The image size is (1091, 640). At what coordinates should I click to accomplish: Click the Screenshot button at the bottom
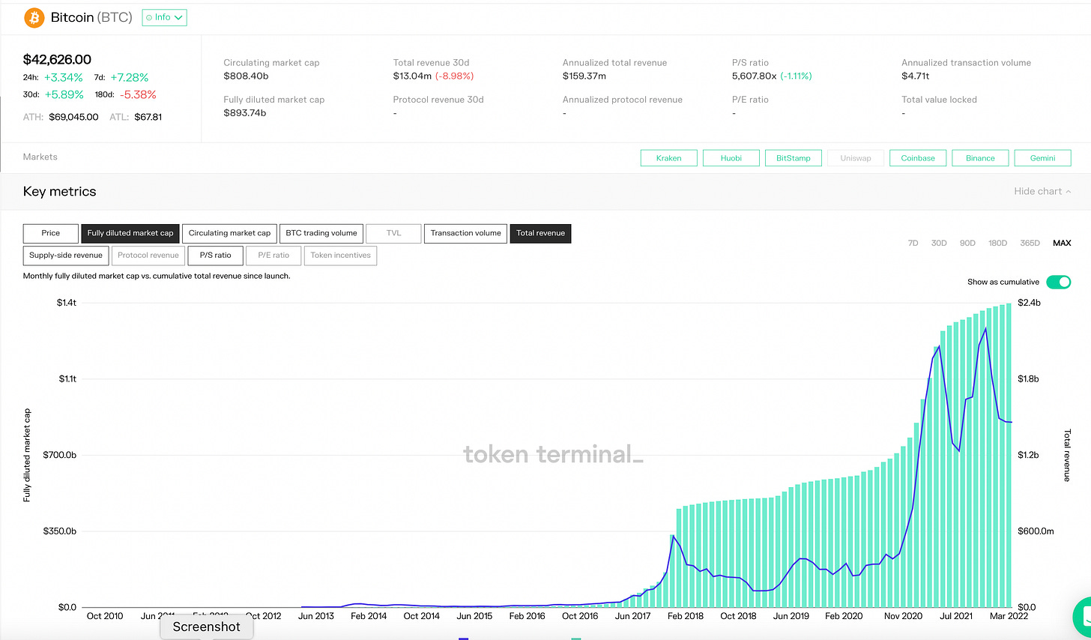click(x=206, y=627)
